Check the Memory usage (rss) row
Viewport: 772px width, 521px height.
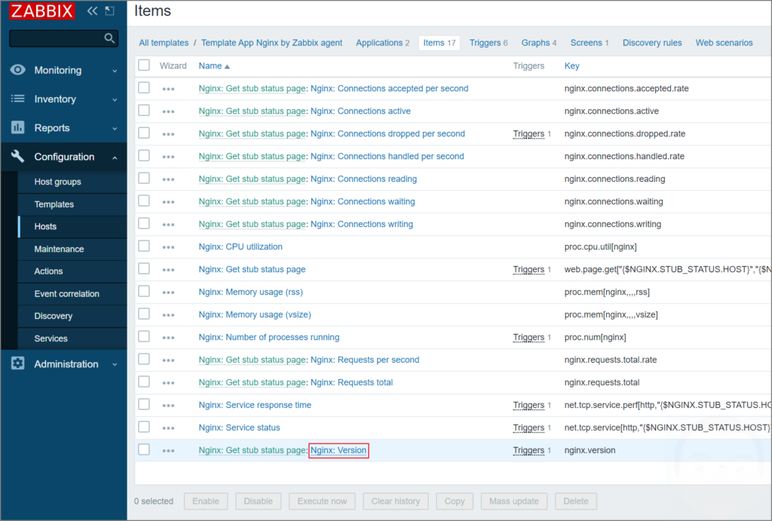point(144,291)
